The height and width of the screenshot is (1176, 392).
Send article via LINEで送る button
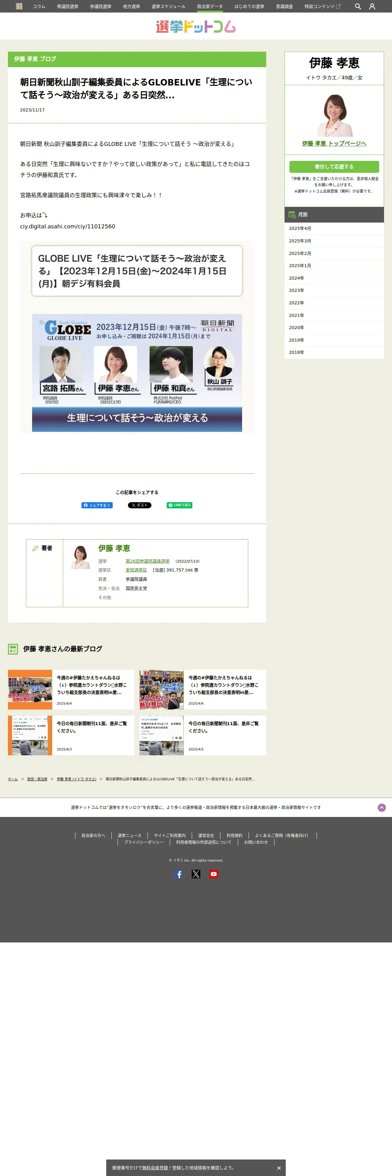point(179,505)
